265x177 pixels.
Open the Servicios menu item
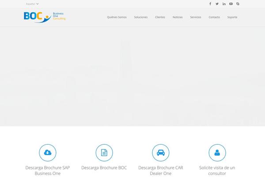click(x=196, y=17)
